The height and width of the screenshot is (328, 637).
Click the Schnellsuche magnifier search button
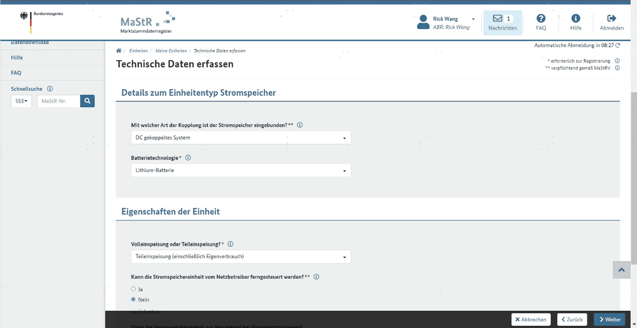[87, 101]
